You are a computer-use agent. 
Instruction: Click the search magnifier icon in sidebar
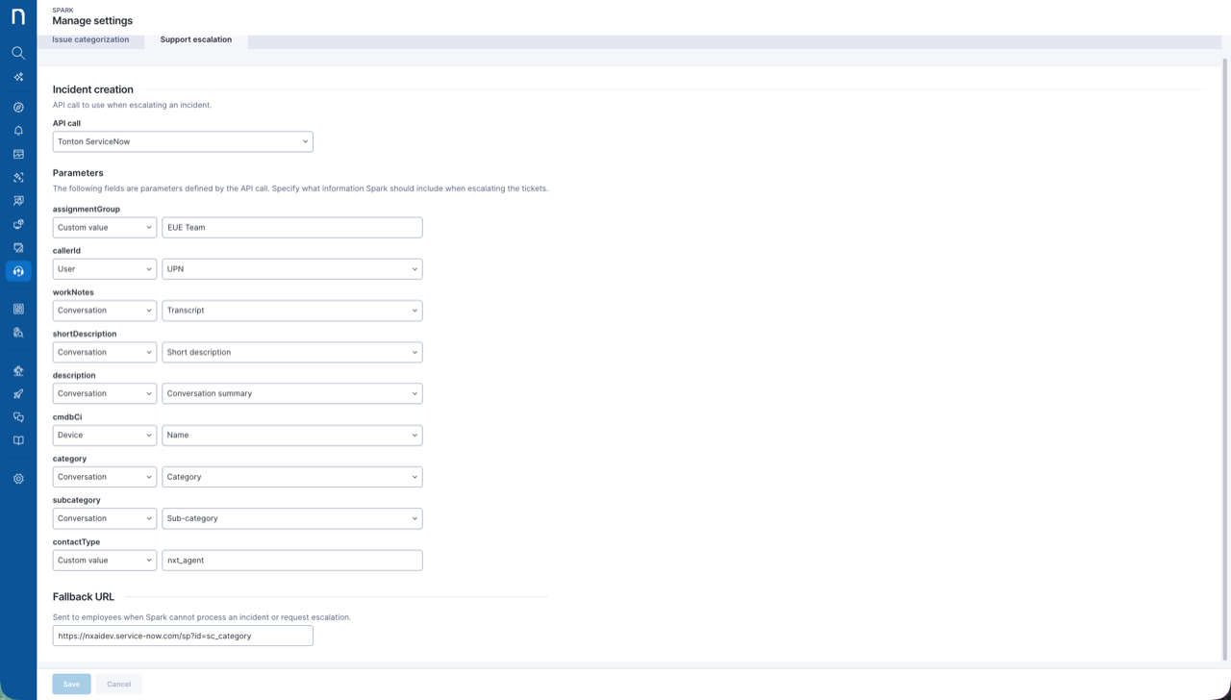click(18, 53)
